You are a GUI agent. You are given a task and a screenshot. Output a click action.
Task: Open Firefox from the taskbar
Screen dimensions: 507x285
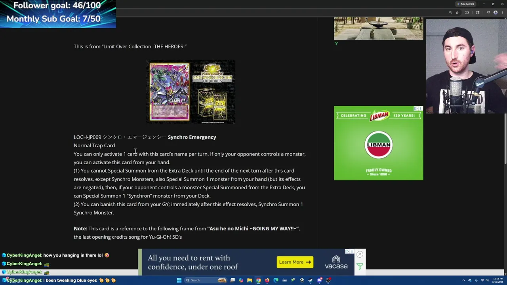click(x=267, y=280)
